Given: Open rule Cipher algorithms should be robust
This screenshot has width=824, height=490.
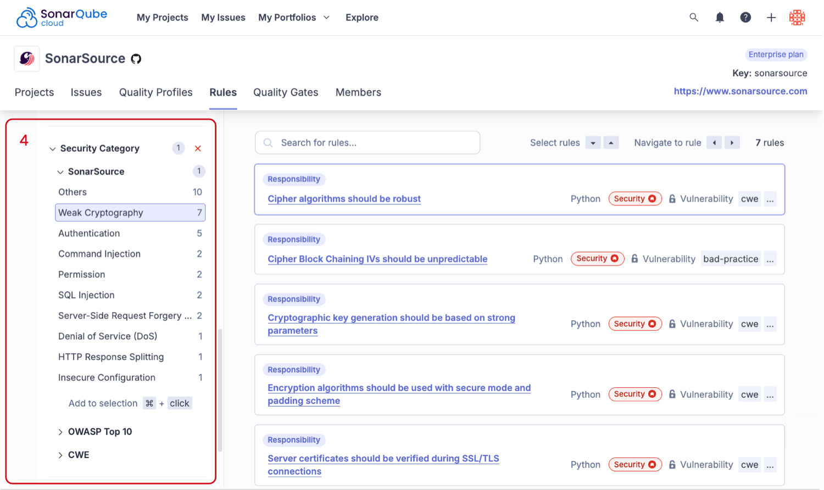Looking at the screenshot, I should coord(344,199).
